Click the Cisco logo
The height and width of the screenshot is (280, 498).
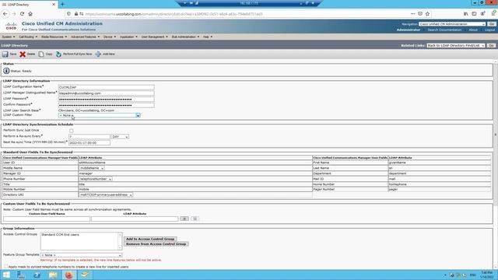click(11, 26)
